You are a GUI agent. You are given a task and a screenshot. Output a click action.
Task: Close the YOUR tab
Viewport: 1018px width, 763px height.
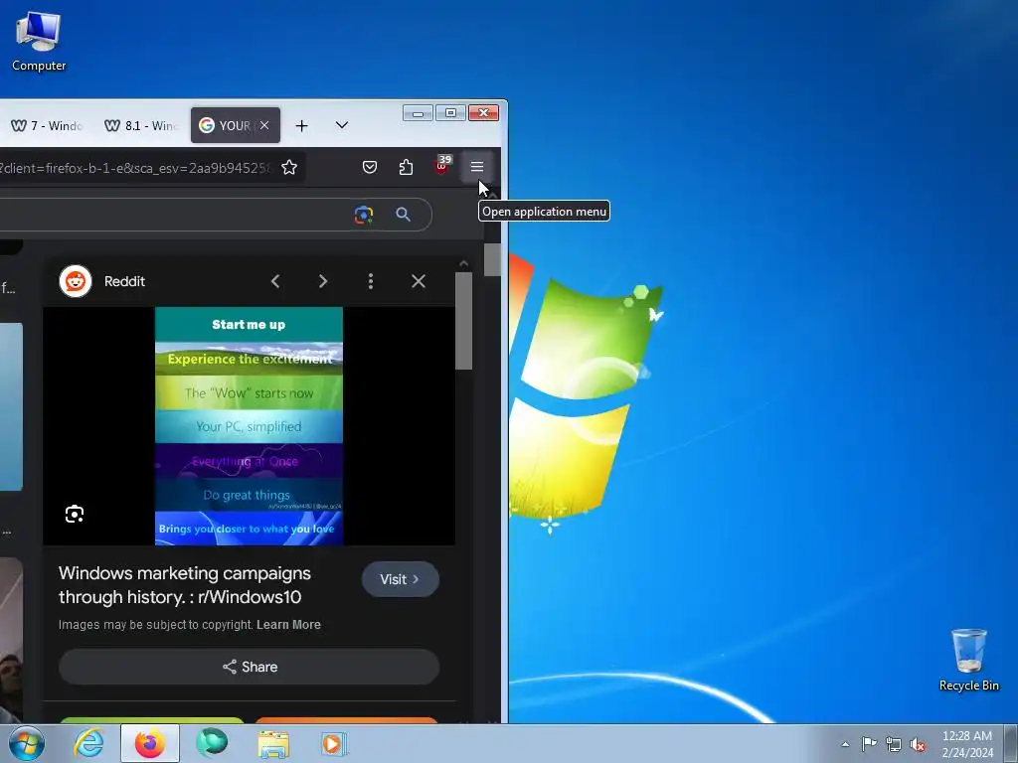(264, 125)
